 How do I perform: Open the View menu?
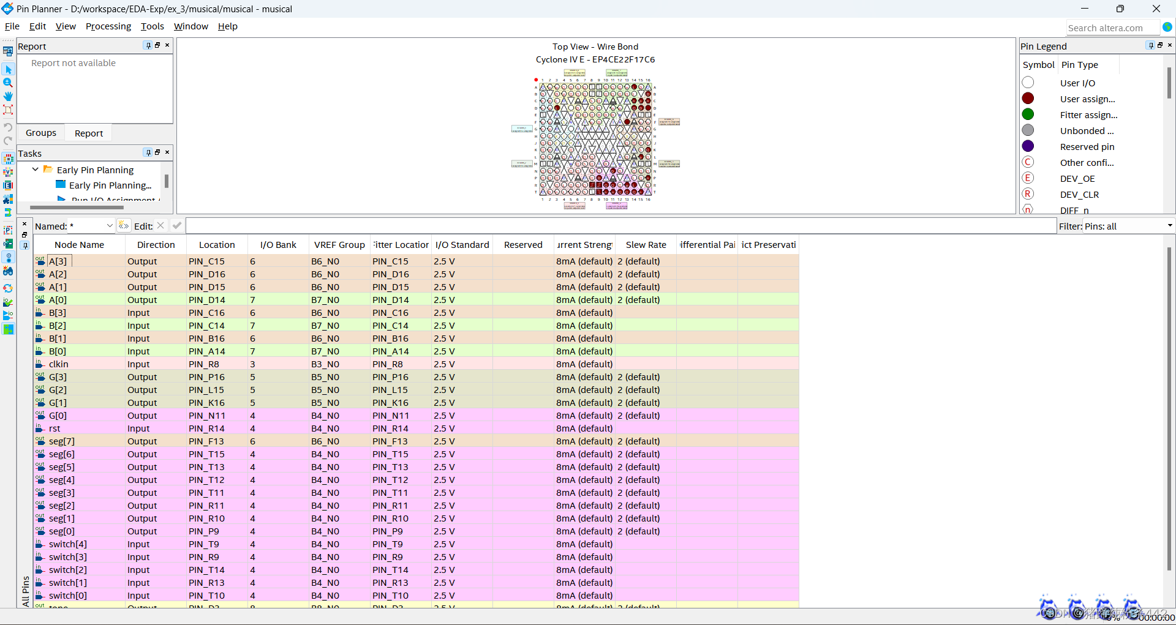[x=66, y=26]
